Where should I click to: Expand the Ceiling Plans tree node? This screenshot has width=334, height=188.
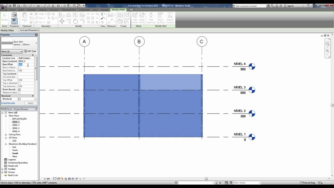coord(6,134)
